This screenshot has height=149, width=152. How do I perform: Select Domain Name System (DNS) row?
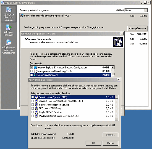(x=73, y=97)
